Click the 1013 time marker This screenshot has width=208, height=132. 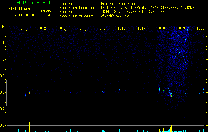[x=62, y=28]
